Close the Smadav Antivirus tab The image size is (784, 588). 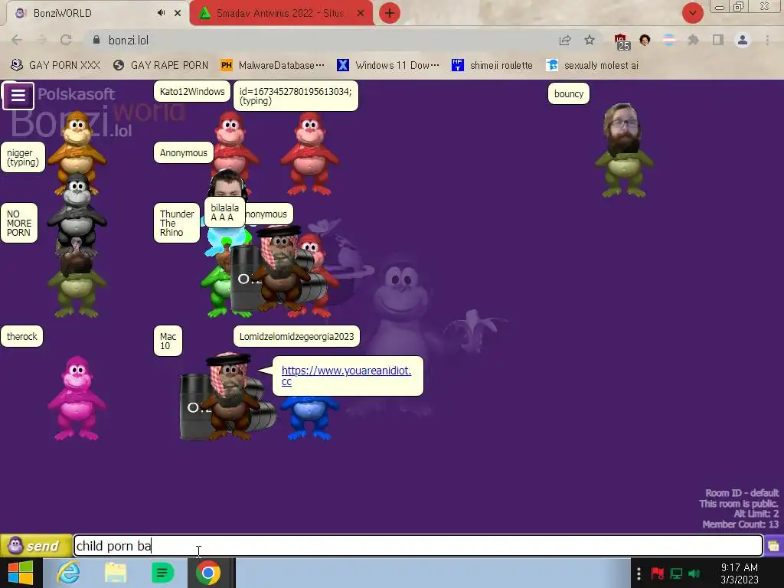tap(361, 13)
